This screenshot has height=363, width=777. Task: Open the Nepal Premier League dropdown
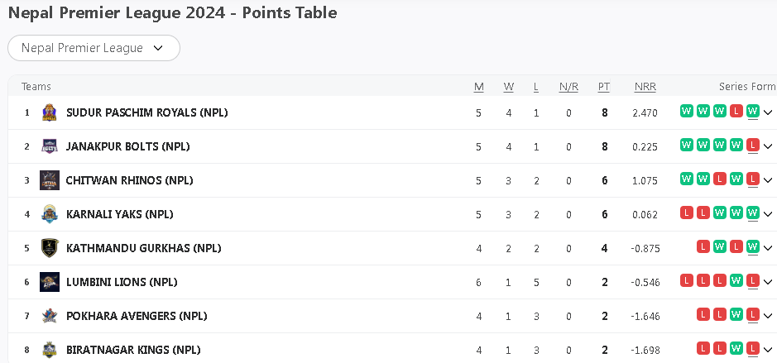tap(94, 48)
